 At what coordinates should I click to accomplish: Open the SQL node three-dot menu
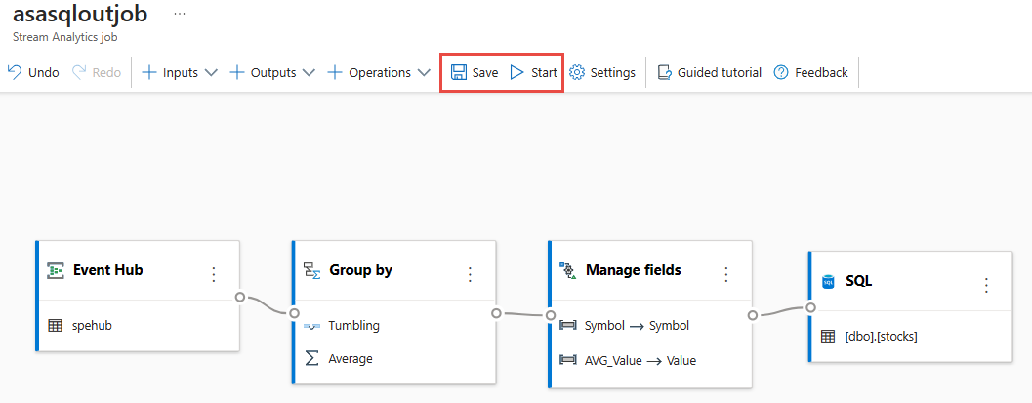(986, 285)
